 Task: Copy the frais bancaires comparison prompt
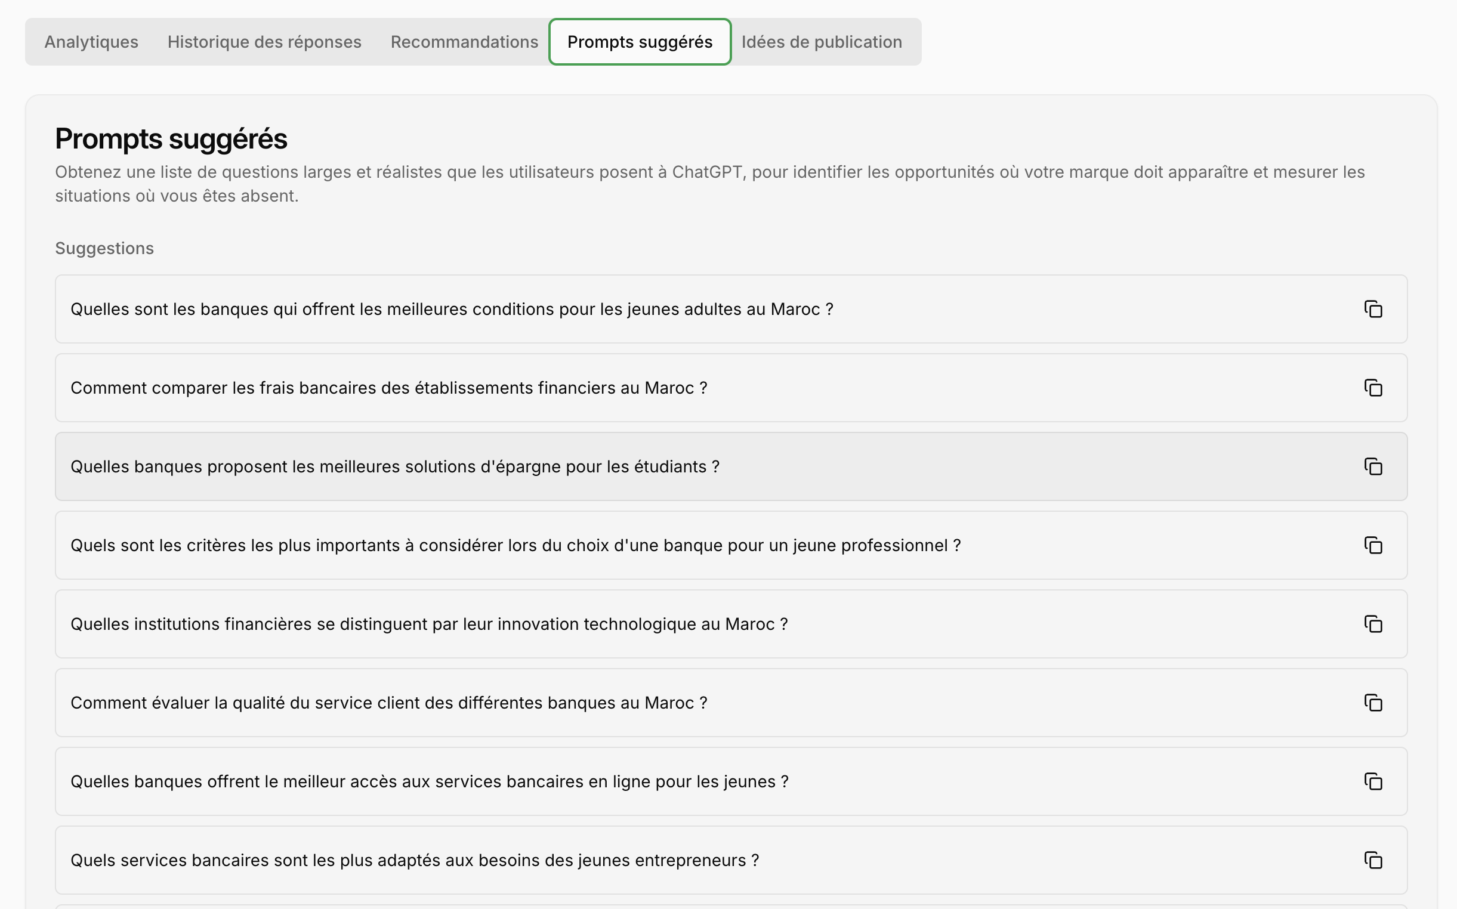[x=1373, y=388]
